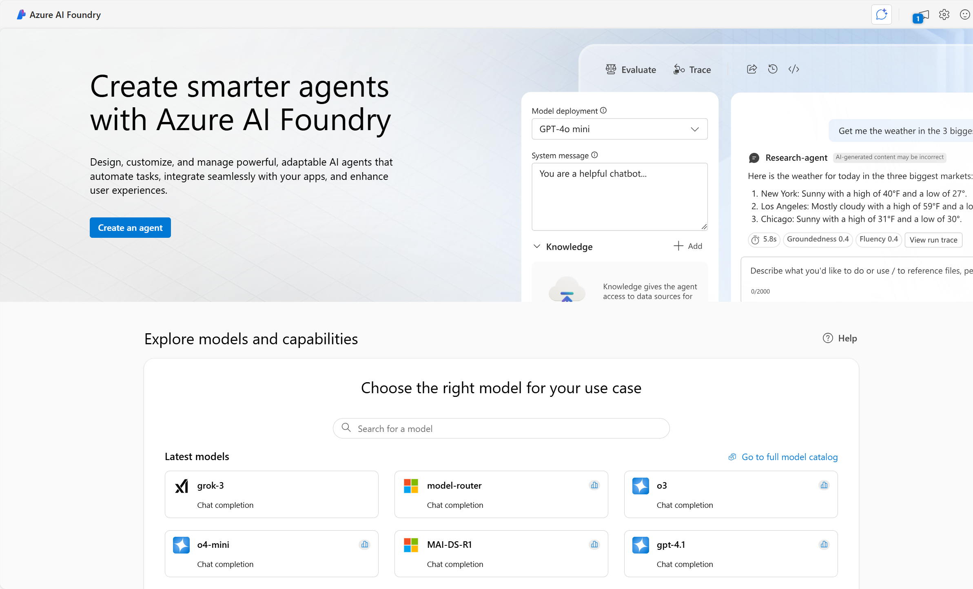The height and width of the screenshot is (589, 973).
Task: Go to full model catalog
Action: click(789, 457)
